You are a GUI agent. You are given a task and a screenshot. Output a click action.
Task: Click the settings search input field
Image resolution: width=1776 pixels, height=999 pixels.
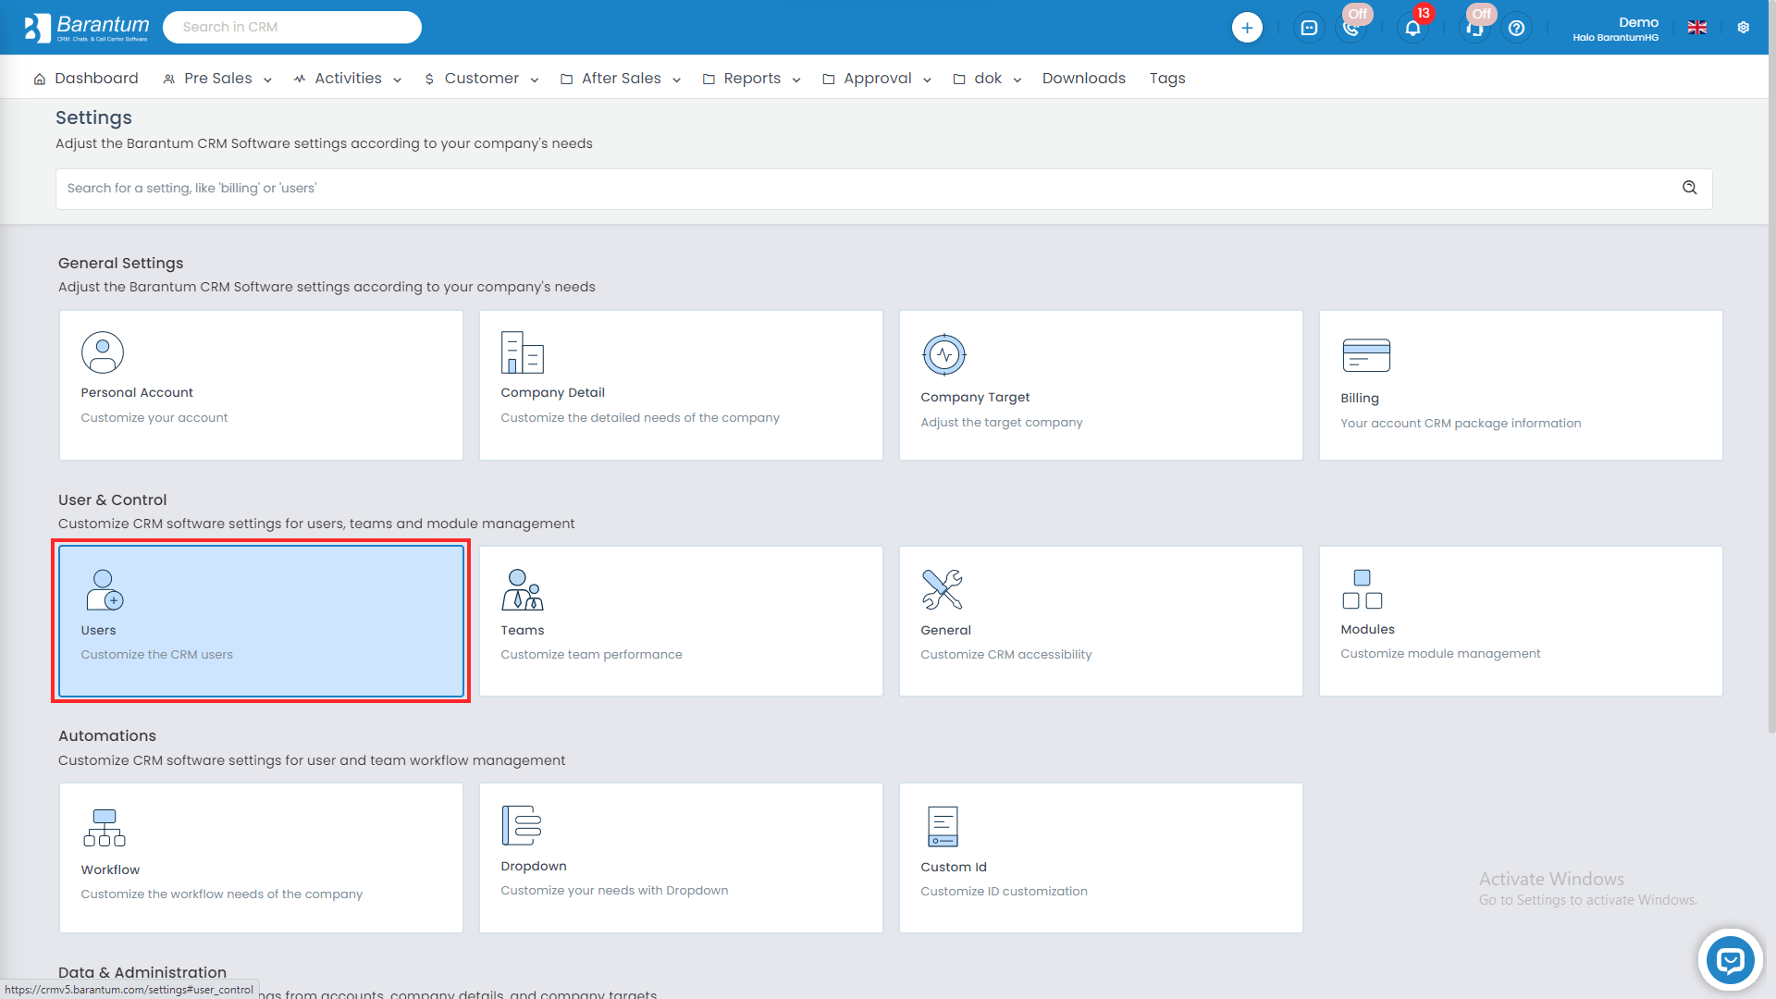pyautogui.click(x=883, y=189)
